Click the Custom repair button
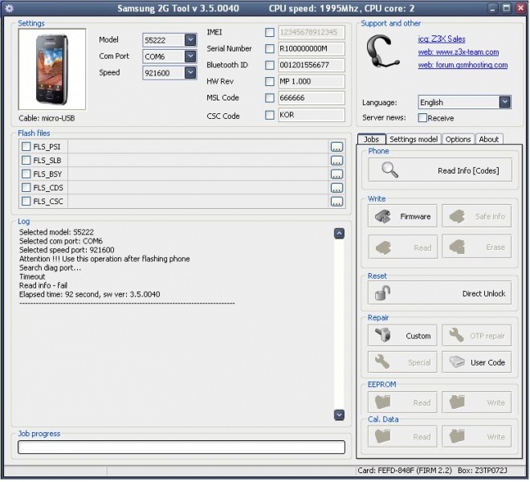530x482 pixels. tap(402, 335)
